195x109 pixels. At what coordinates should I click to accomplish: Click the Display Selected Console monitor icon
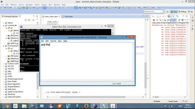pyautogui.click(x=183, y=20)
